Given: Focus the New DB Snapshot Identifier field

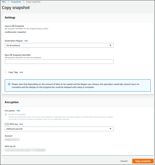Looking at the screenshot, I should pyautogui.click(x=59, y=62).
